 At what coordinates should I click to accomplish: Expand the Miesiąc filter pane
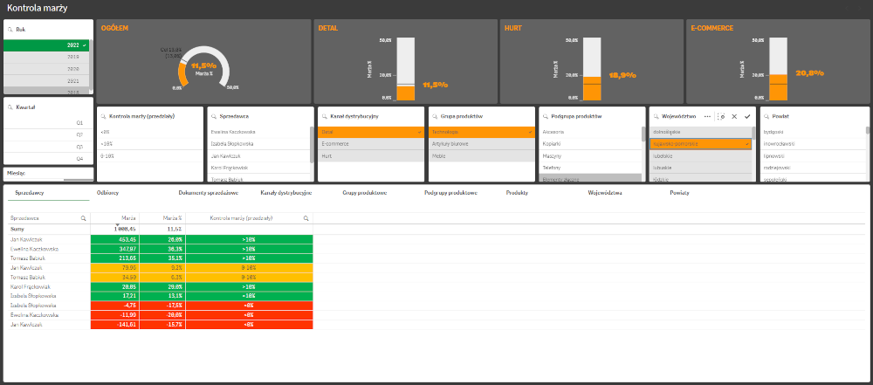(x=48, y=174)
